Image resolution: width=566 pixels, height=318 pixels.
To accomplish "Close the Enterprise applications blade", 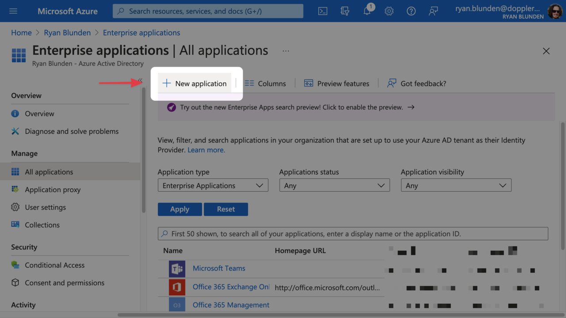I will 546,51.
